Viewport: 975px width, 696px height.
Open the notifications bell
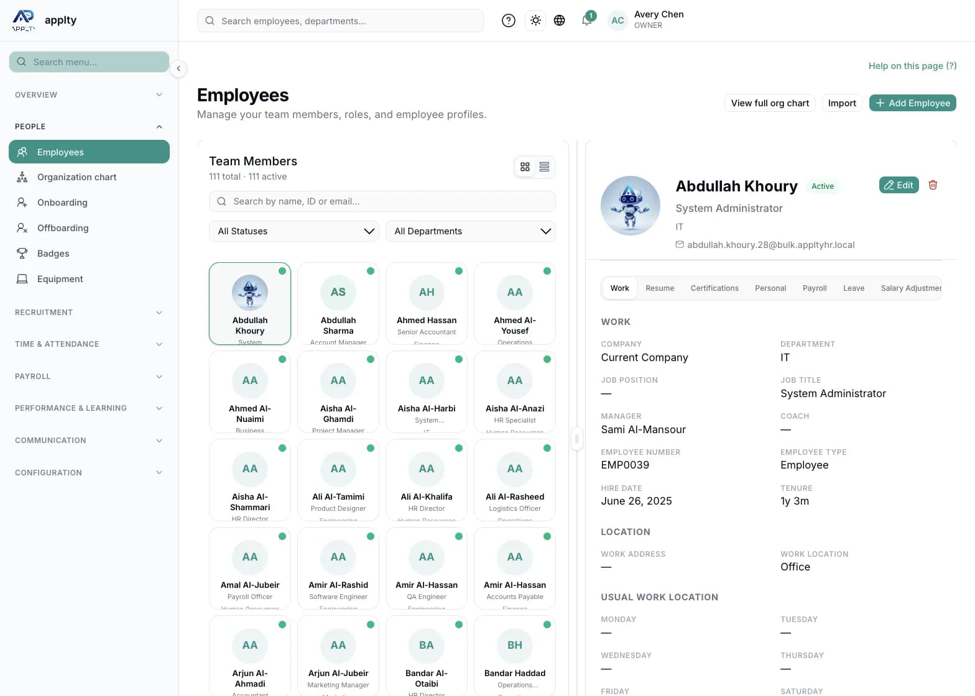tap(586, 21)
